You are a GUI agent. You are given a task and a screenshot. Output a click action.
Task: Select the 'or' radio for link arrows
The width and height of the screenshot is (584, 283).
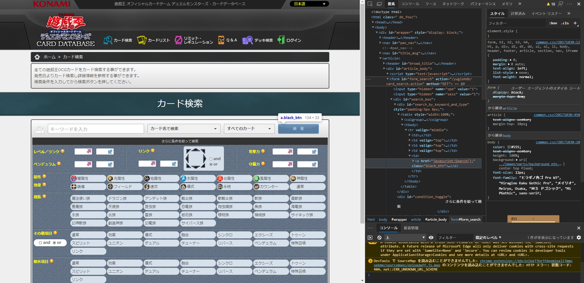[x=211, y=164]
